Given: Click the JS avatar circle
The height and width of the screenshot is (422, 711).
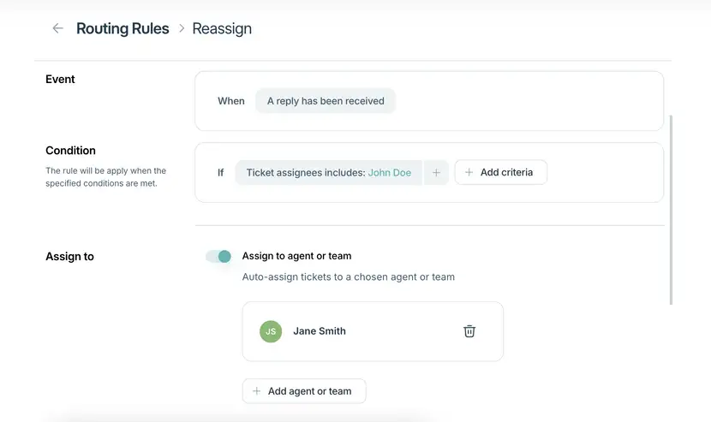Looking at the screenshot, I should point(271,331).
